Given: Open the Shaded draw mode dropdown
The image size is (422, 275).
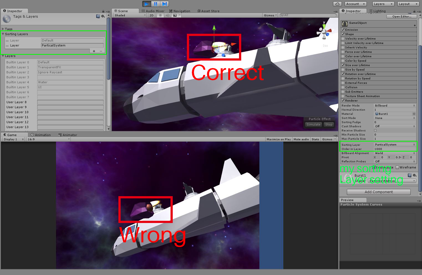Looking at the screenshot, I should coord(130,15).
